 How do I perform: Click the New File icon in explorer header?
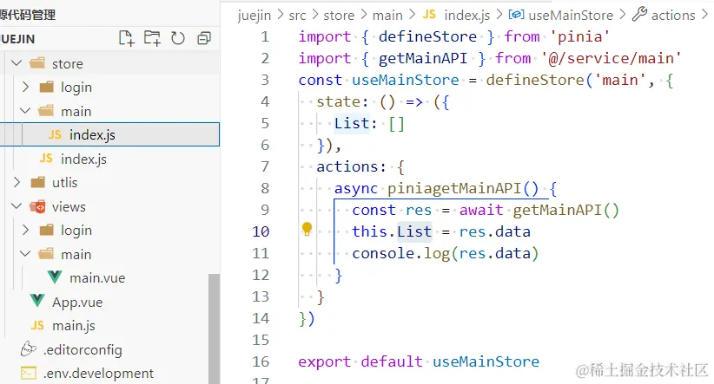tap(126, 38)
